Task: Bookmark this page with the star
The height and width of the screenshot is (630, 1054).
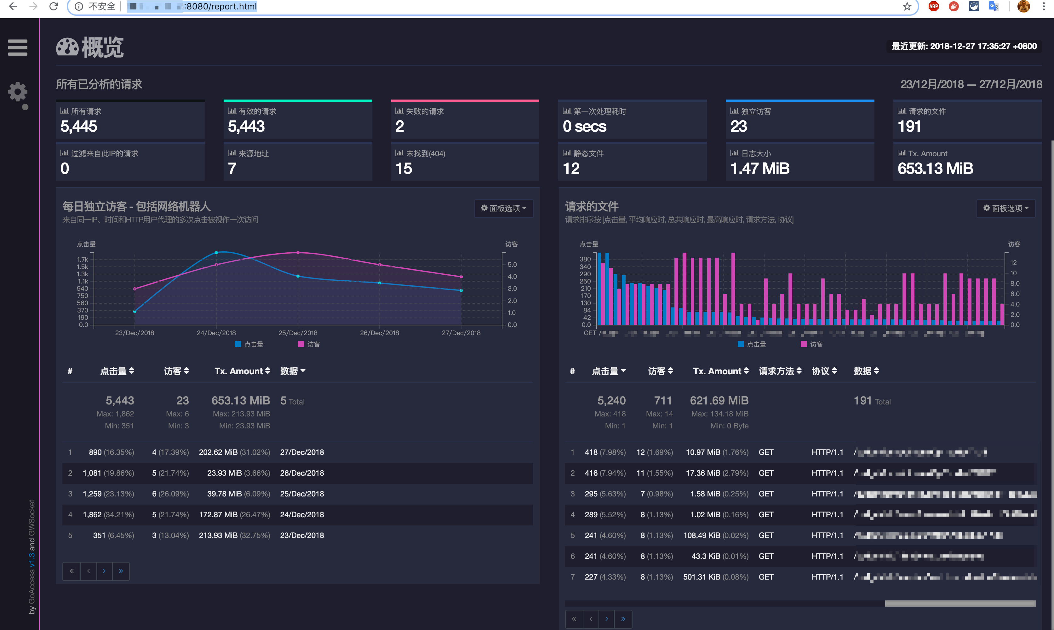Action: (907, 6)
